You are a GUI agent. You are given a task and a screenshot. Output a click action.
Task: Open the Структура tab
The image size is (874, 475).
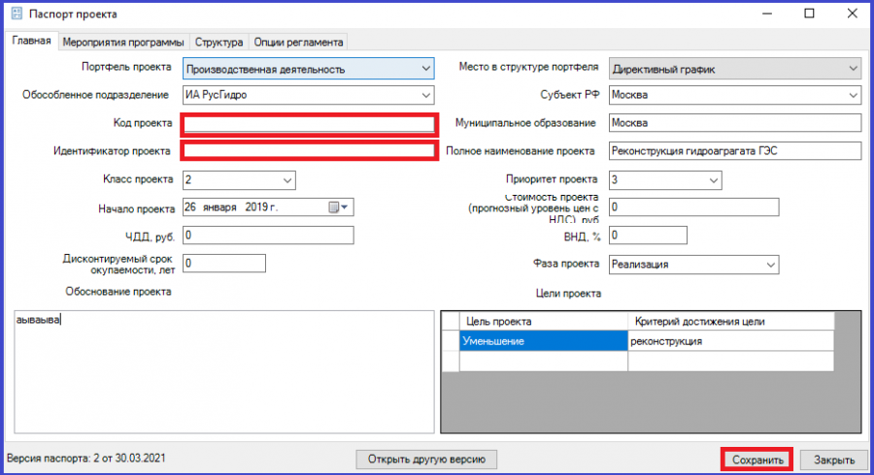pyautogui.click(x=219, y=43)
